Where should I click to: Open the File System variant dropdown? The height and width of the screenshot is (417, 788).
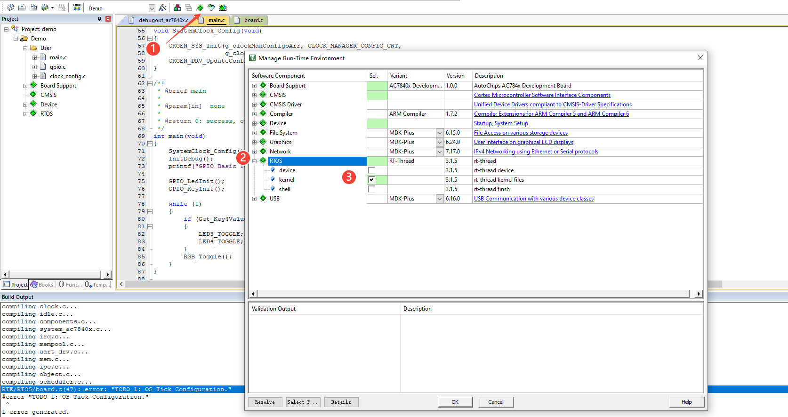point(440,133)
